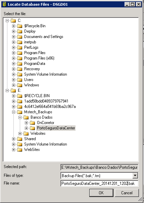Click the Program Files (x86) folder icon

point(20,58)
